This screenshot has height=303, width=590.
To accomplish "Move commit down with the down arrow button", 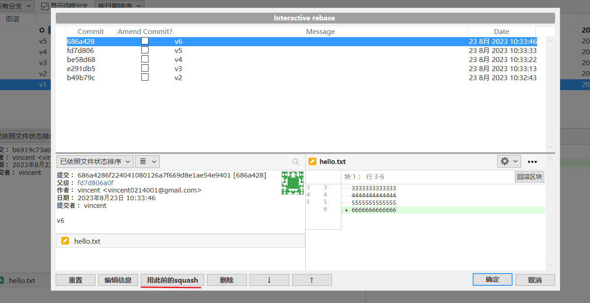I will [269, 280].
